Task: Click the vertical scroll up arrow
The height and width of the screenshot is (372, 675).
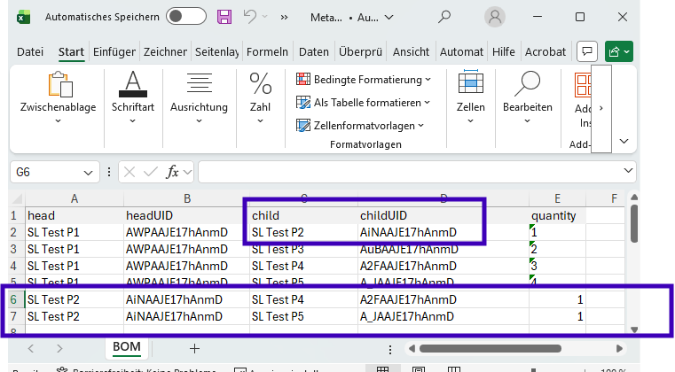Action: click(634, 198)
